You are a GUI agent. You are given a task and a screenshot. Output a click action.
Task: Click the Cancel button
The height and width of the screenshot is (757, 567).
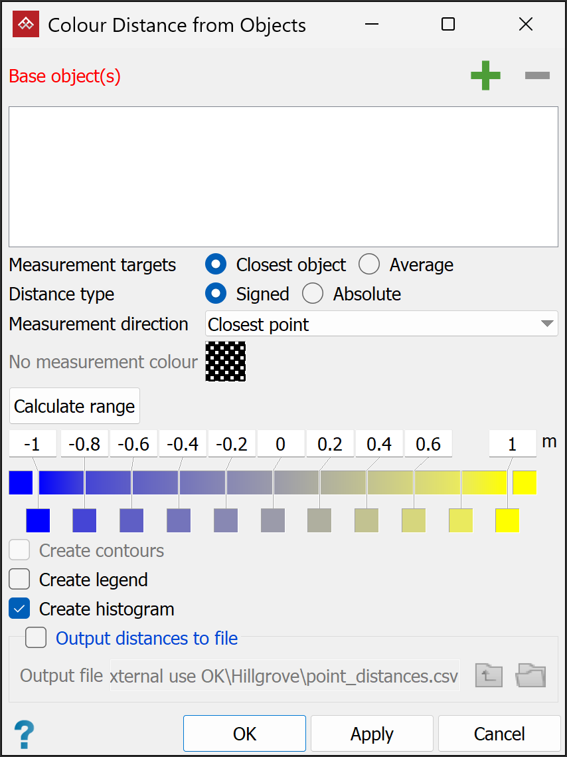499,734
